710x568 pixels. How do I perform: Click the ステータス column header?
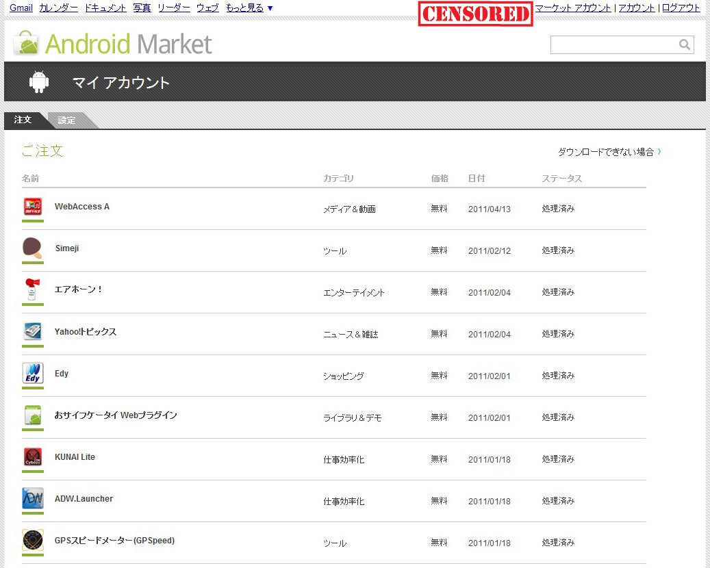pos(562,179)
